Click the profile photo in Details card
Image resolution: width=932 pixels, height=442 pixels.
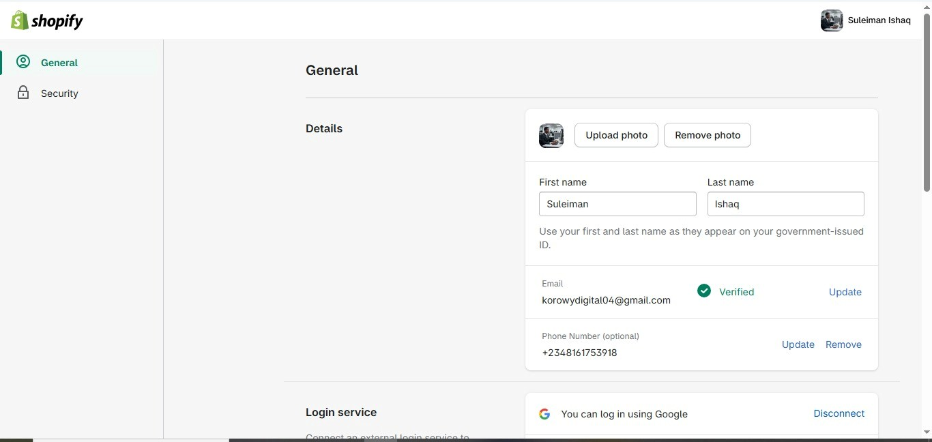[551, 135]
